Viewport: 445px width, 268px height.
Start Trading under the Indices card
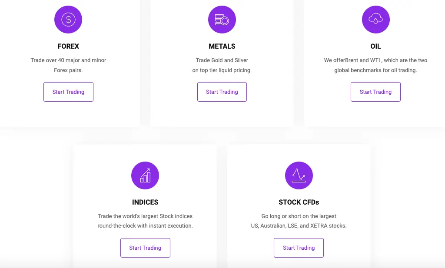tap(145, 248)
